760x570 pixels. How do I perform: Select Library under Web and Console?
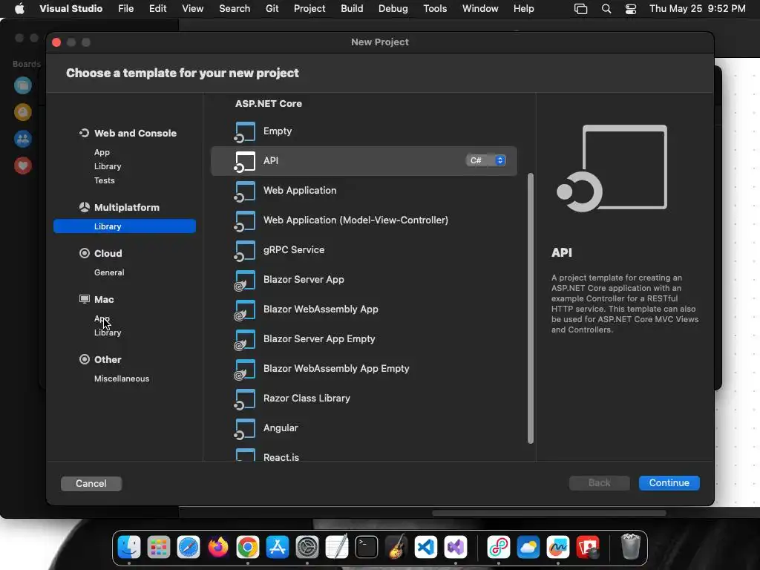coord(108,166)
